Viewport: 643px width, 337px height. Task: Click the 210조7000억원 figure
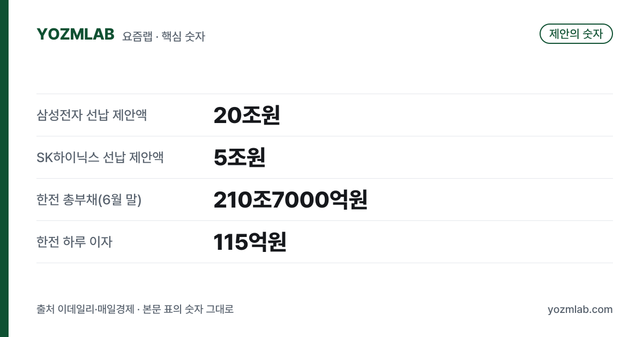290,200
